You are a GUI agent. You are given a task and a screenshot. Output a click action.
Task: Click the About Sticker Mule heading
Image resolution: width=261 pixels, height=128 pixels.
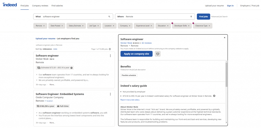[x=129, y=107]
